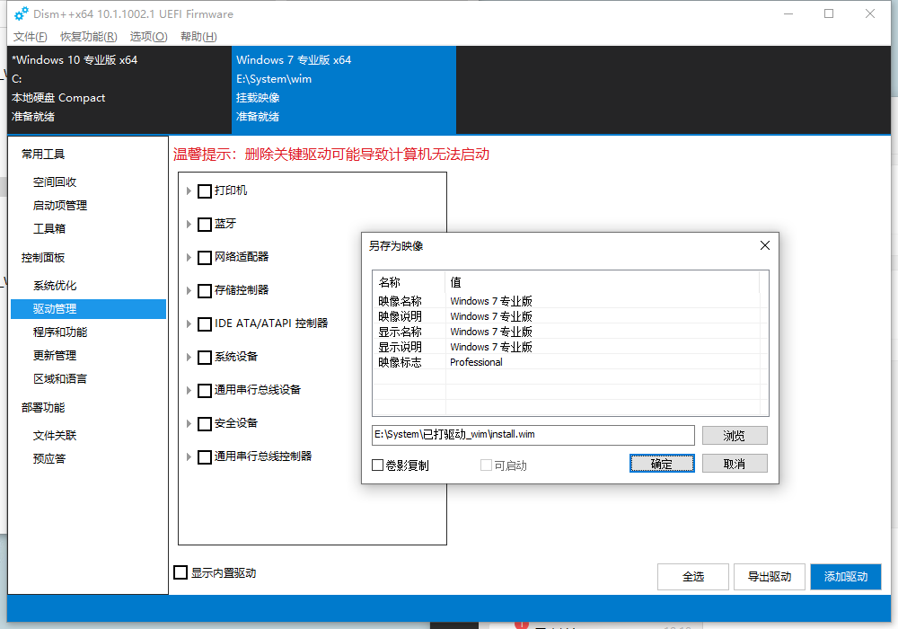Expand the 蓝牙 tree node

[x=189, y=224]
